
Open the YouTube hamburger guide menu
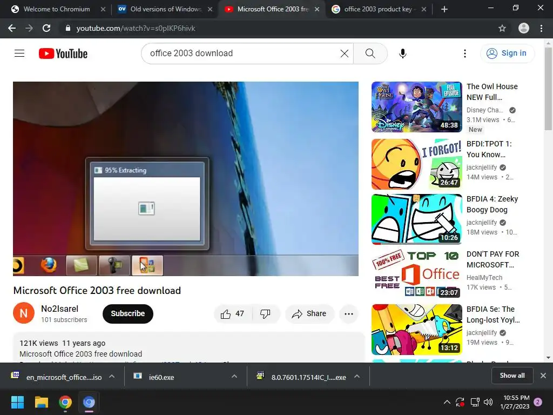point(19,53)
